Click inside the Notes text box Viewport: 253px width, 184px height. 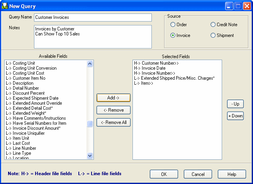click(93, 37)
